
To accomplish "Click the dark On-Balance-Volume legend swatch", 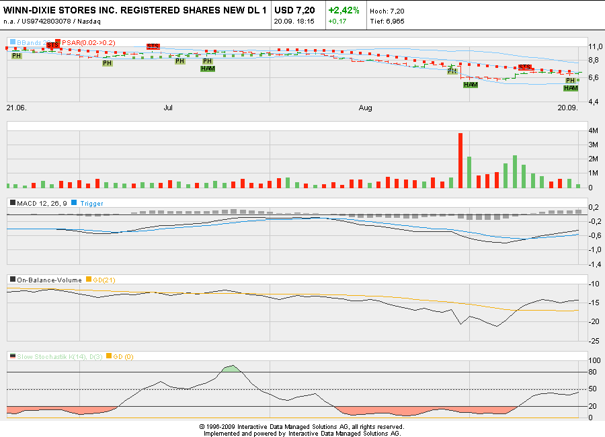I will (13, 279).
